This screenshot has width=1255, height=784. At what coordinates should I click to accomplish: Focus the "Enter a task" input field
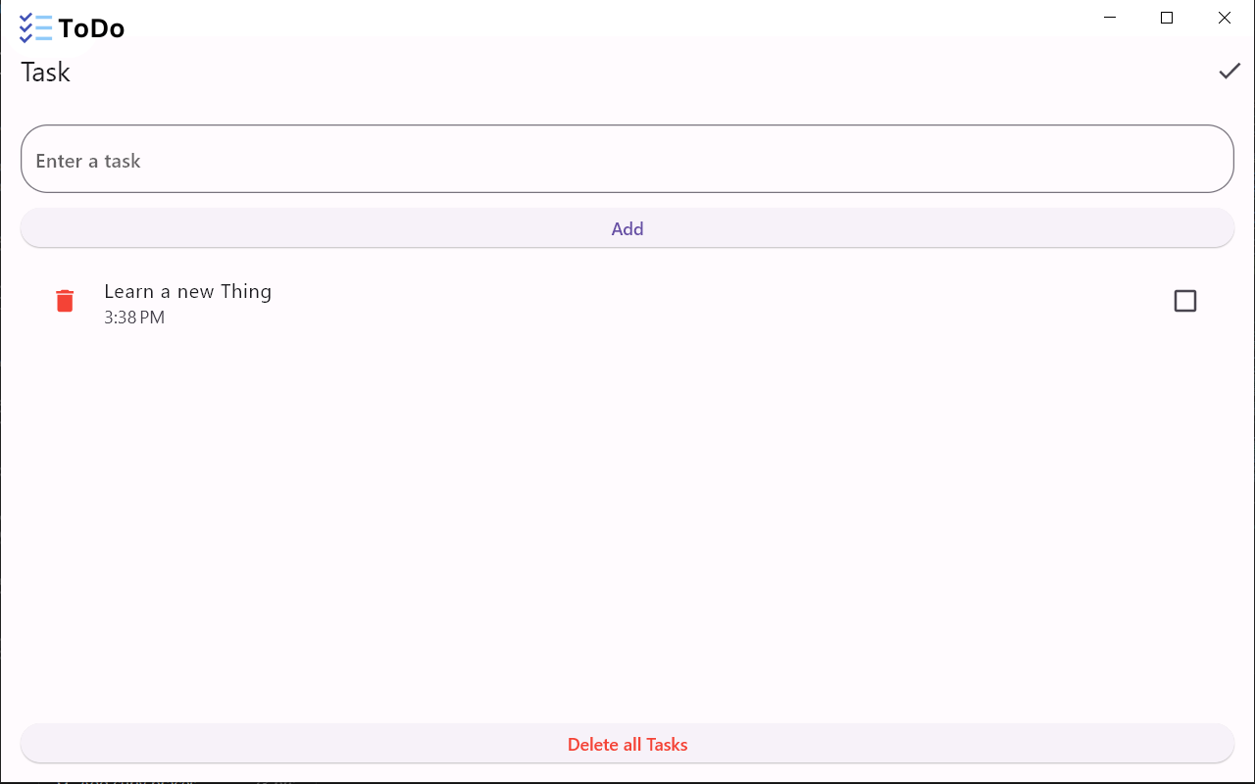627,159
